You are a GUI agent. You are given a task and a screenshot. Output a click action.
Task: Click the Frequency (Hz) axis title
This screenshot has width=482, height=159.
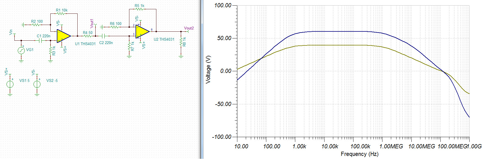tap(360, 154)
